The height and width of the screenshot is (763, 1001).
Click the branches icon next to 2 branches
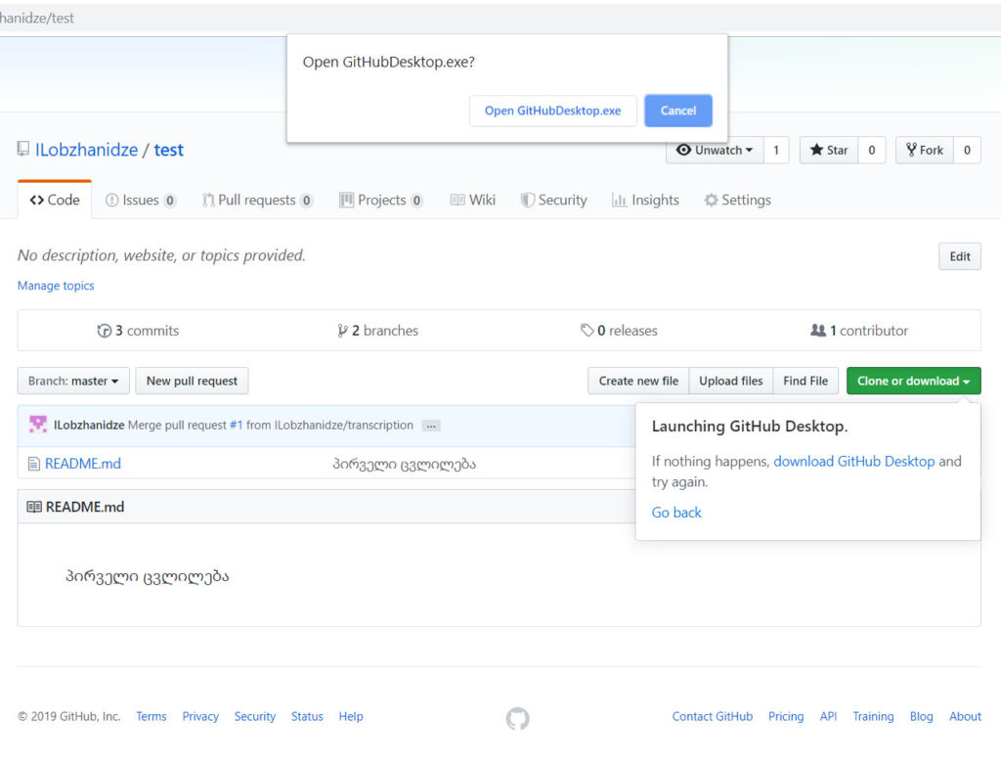(x=342, y=331)
